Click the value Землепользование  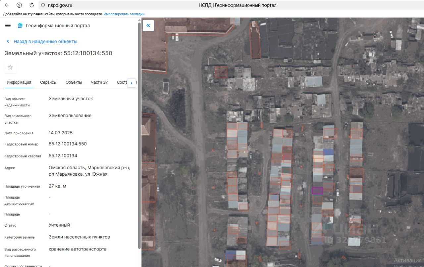tap(70, 116)
